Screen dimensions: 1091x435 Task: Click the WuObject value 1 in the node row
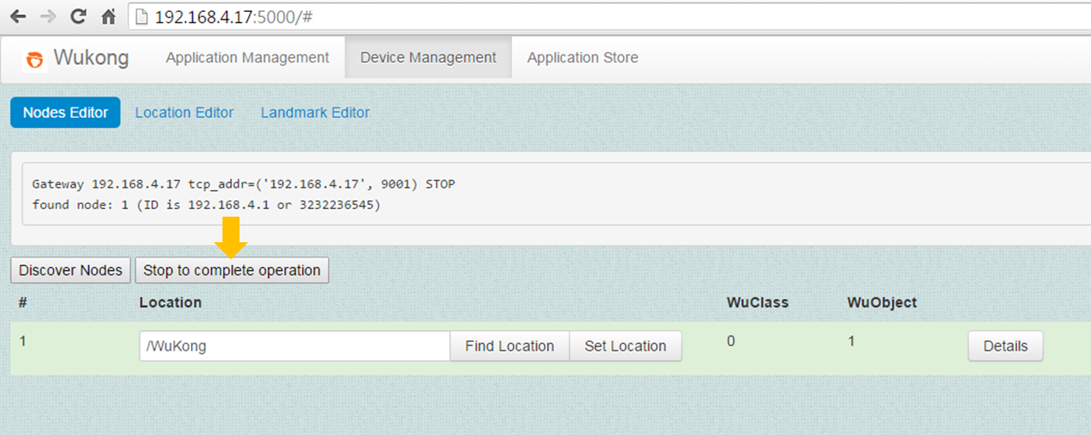[851, 341]
